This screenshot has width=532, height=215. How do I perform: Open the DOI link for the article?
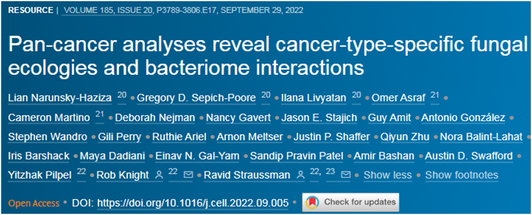(193, 203)
